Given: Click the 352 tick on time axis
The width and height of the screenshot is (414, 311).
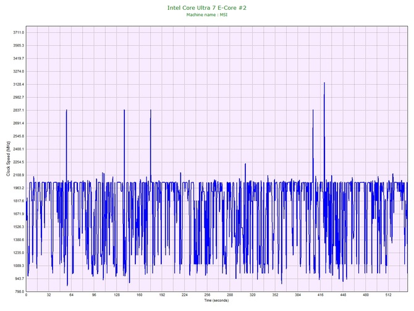Looking at the screenshot, I should [x=275, y=295].
